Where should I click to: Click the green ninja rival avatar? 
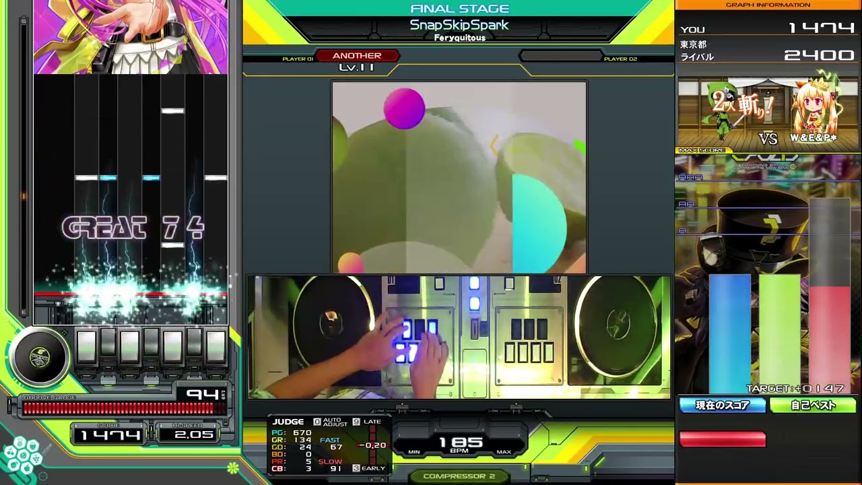coord(722,111)
